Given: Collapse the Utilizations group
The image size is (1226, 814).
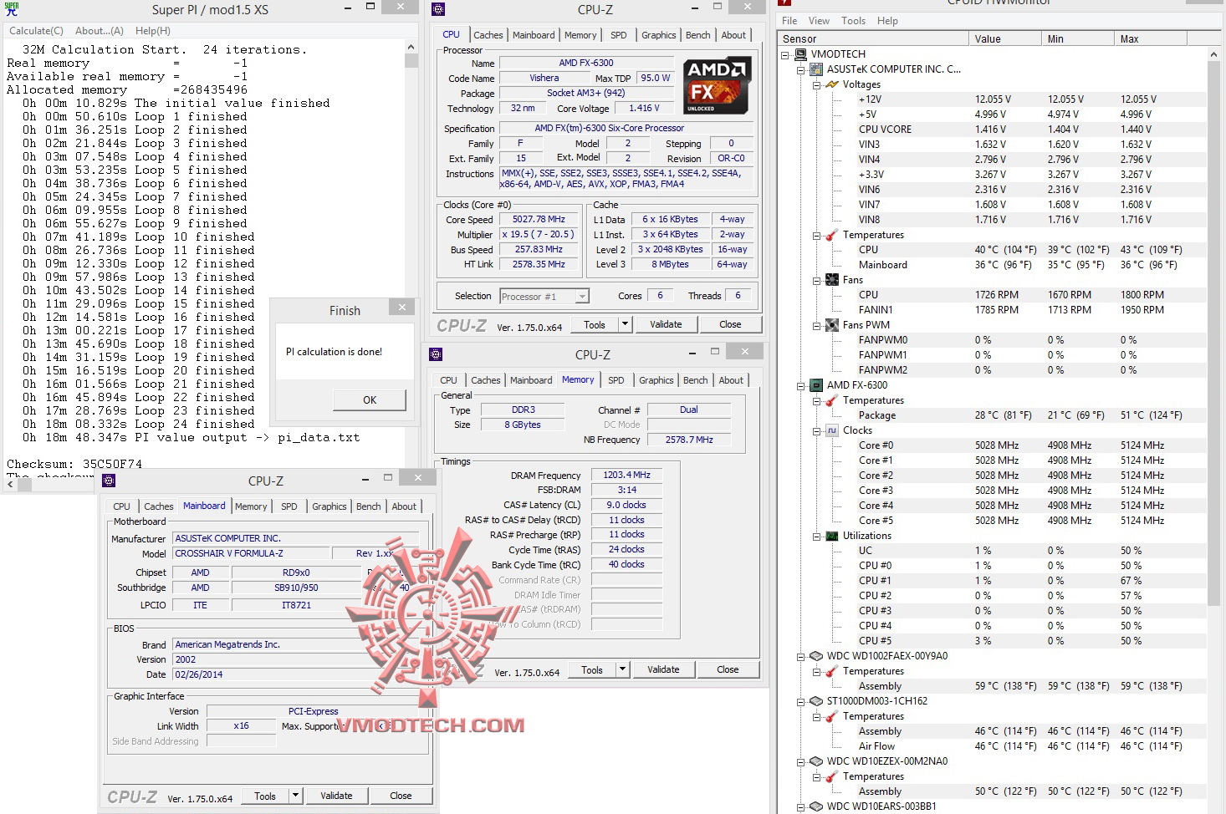Looking at the screenshot, I should tap(816, 537).
